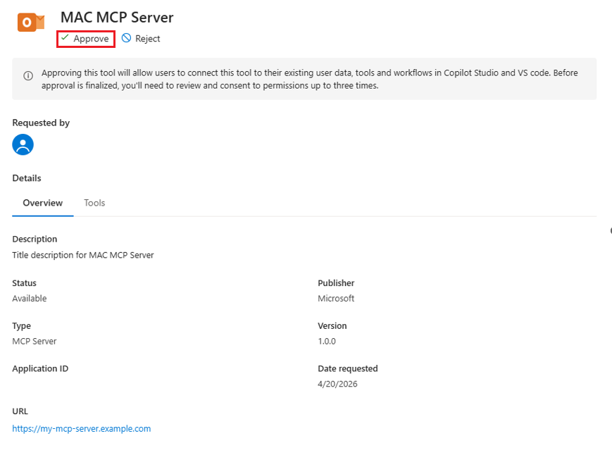Click the blue prohibited icon beside Reject
Viewport: 612px width, 455px height.
click(x=126, y=38)
